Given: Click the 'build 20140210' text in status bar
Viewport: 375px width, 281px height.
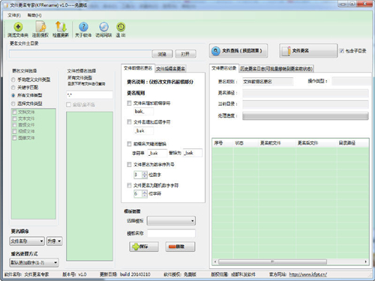Looking at the screenshot, I should [x=135, y=274].
